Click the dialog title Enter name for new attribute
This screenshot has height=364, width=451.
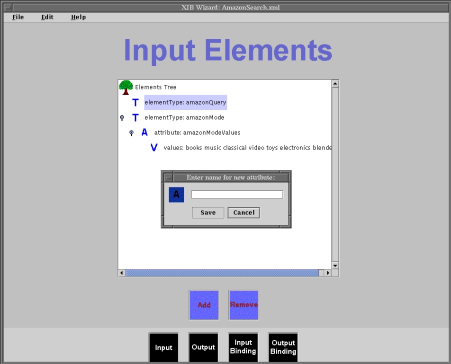(x=231, y=178)
